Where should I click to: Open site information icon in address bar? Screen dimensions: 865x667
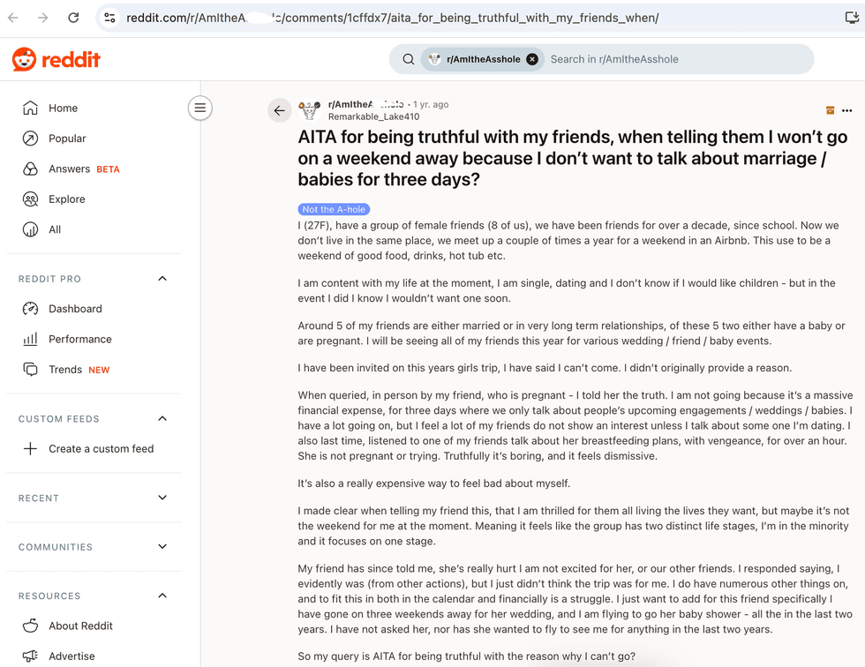(x=109, y=18)
